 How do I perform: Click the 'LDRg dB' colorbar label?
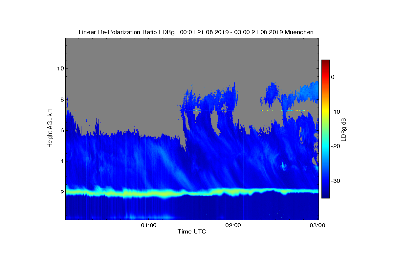pos(343,129)
